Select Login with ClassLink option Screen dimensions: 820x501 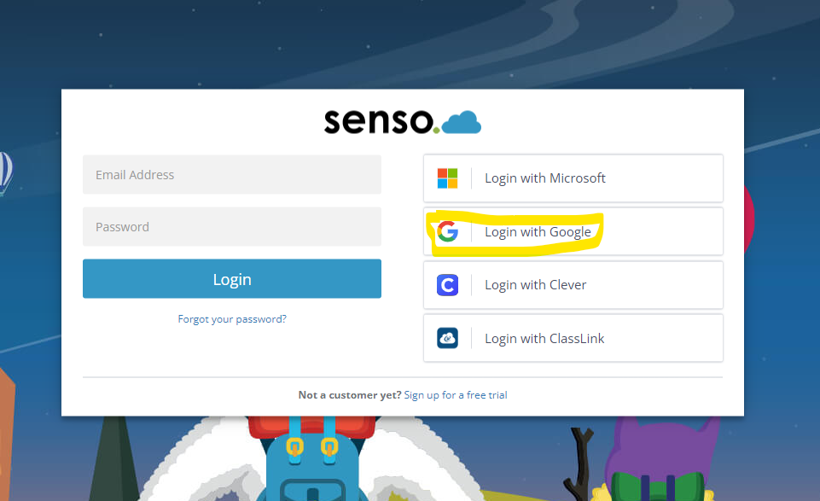573,338
